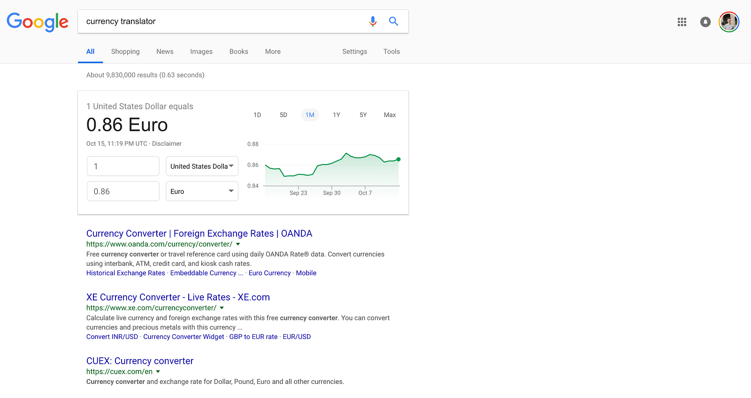The width and height of the screenshot is (751, 398).
Task: Click the blue search magnifier icon
Action: 393,22
